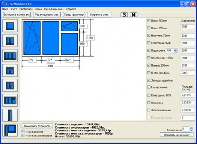Screen dimensions: 197x144
Task: Select the single-pane window template
Action: 10,26
